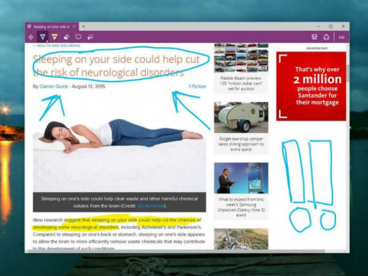This screenshot has height=276, width=368.
Task: Save the web note
Action: (x=315, y=37)
